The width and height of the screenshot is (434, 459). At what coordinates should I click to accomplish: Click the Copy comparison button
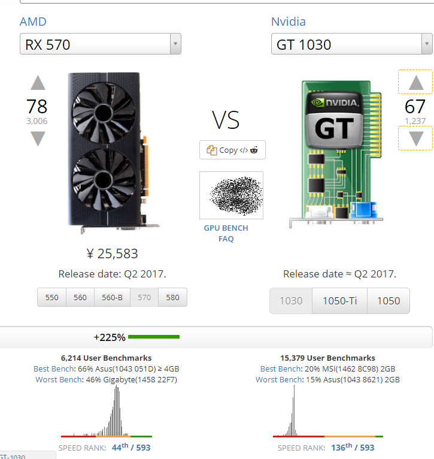[x=232, y=150]
